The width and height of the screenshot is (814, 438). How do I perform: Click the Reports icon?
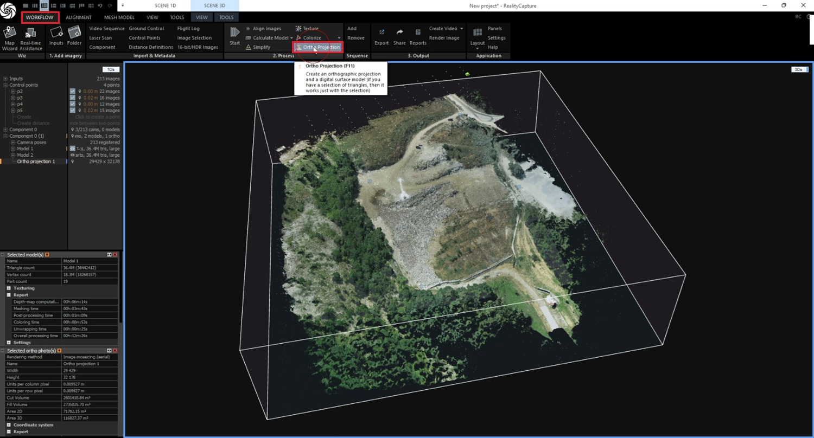pyautogui.click(x=418, y=34)
